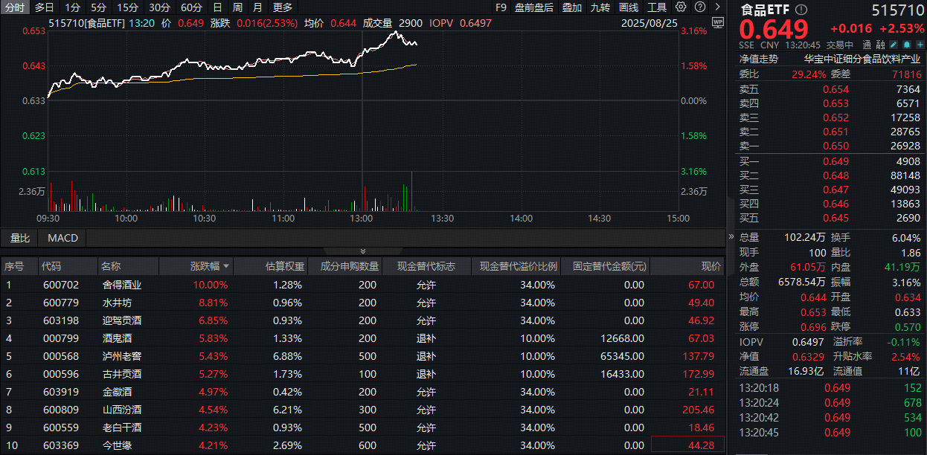
Task: Expand hidden toolbar items with the right chevron
Action: [x=716, y=7]
